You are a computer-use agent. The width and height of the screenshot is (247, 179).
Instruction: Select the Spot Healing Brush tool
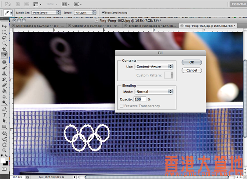click(4, 62)
